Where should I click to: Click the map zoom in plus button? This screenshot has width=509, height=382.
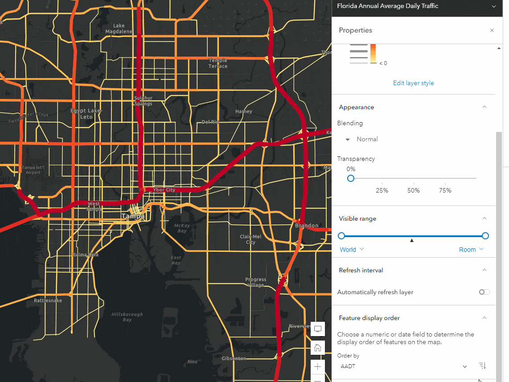[x=317, y=367]
